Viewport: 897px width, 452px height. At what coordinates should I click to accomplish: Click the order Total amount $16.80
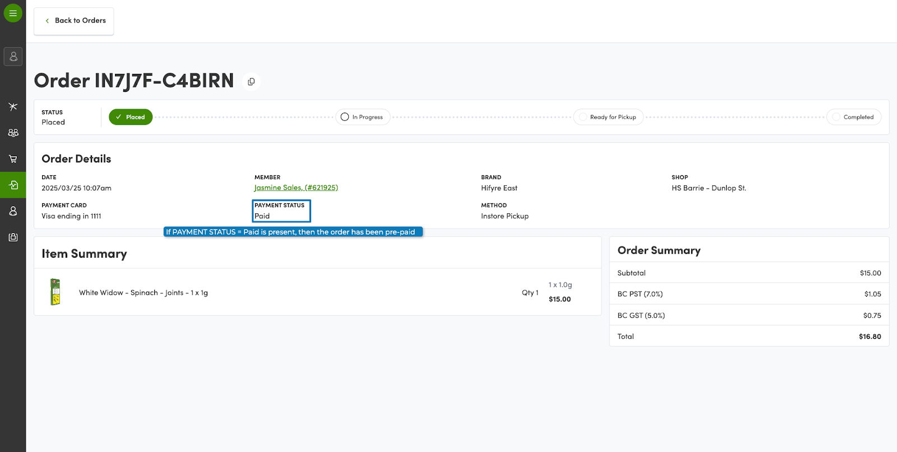coord(870,337)
